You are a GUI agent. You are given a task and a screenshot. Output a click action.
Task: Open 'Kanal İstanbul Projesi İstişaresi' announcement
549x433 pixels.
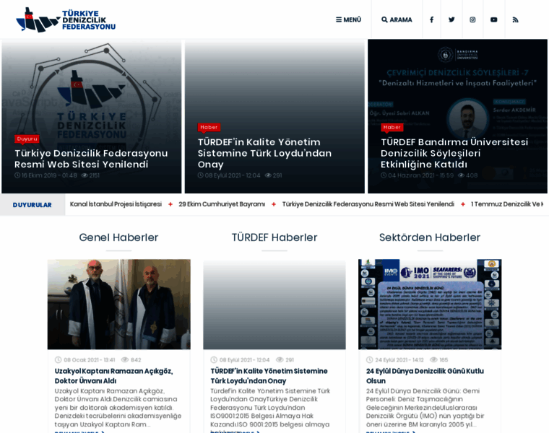pos(116,204)
